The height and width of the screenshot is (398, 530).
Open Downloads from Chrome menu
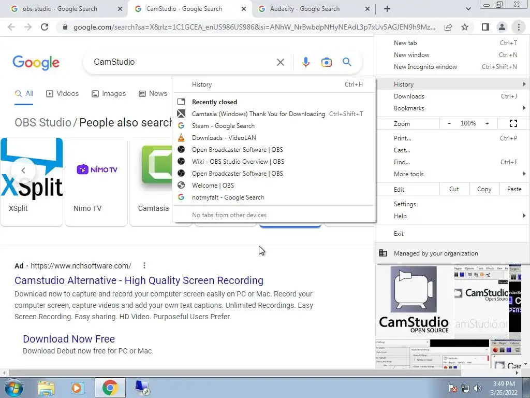coord(451,96)
